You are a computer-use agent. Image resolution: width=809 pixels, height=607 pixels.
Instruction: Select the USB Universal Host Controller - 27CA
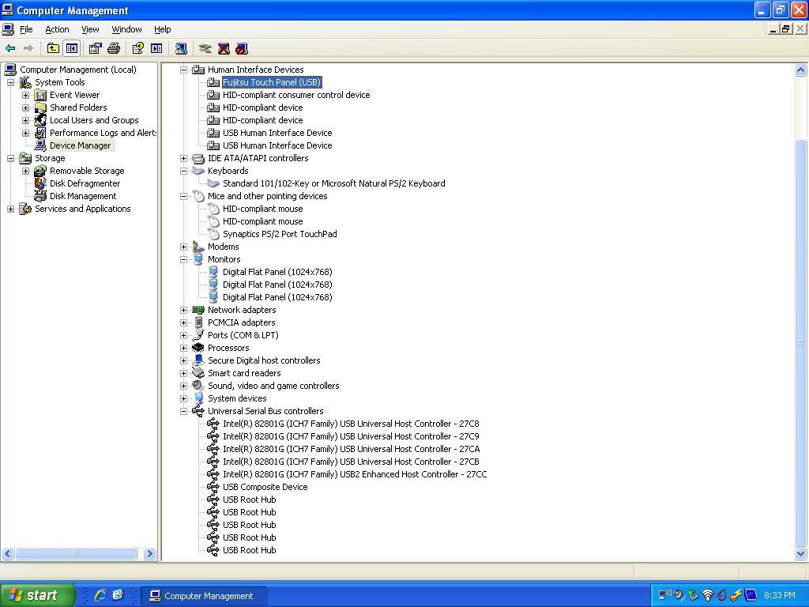click(352, 449)
